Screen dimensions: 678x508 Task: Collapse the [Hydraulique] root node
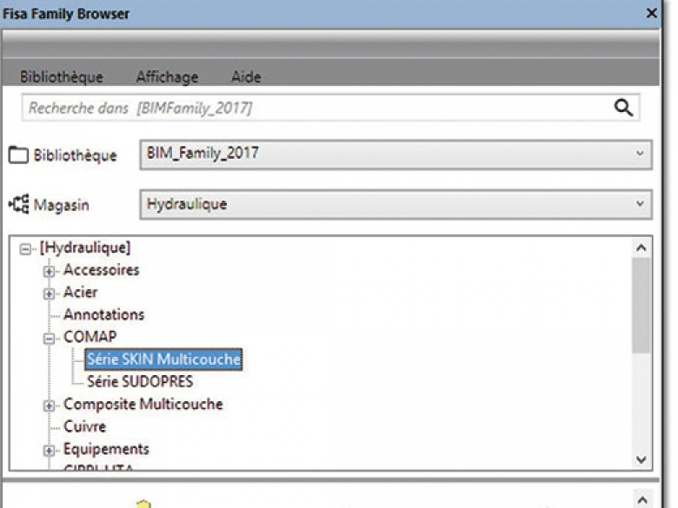pos(25,249)
